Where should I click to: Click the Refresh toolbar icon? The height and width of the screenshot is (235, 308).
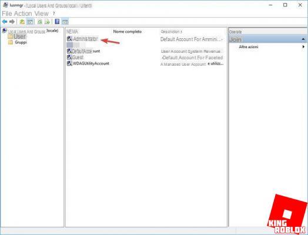[40, 22]
